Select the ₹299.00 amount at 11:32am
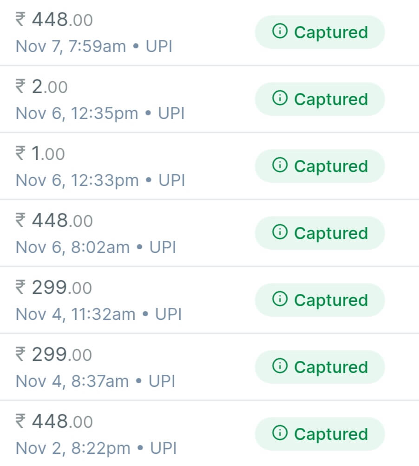Screen dimensions: 419x466 54,288
